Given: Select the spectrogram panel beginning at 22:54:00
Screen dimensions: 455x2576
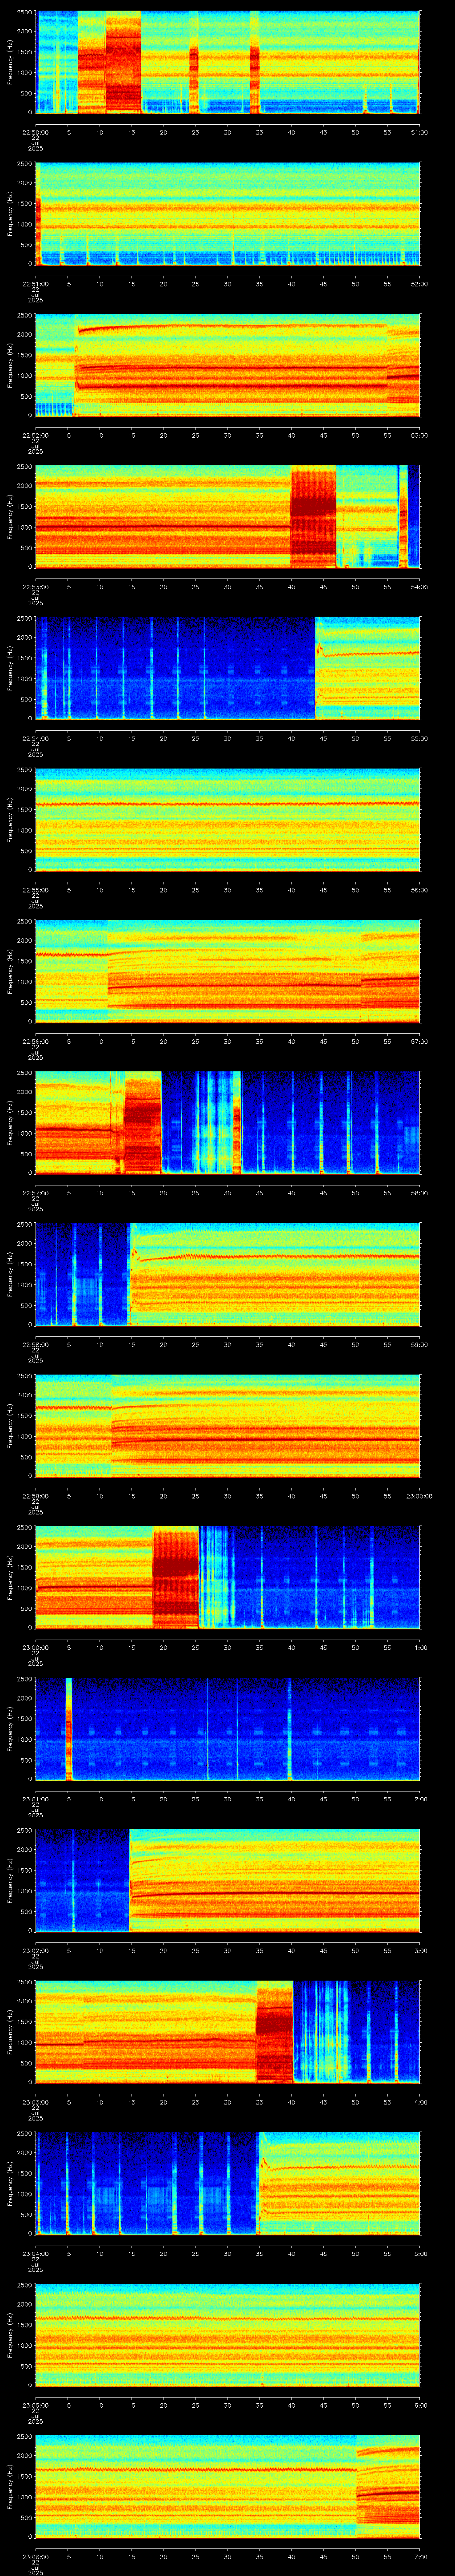Looking at the screenshot, I should [x=228, y=668].
